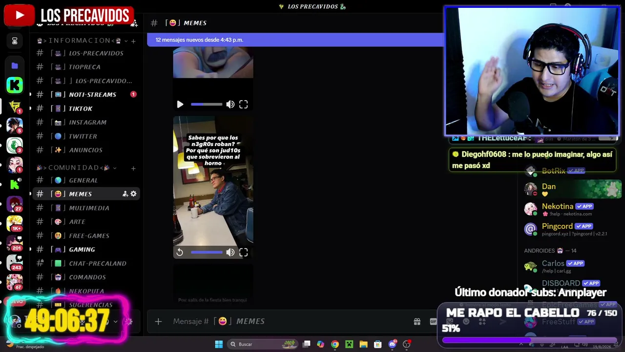This screenshot has width=625, height=352.
Task: Open the LOS-PRECAVIDOS channel
Action: click(x=86, y=53)
